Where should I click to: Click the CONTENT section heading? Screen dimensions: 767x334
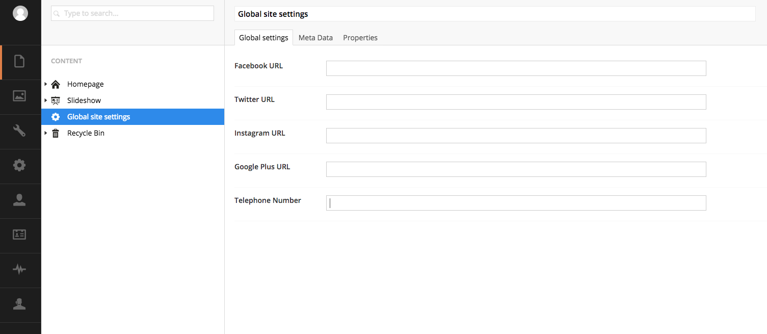click(x=66, y=61)
